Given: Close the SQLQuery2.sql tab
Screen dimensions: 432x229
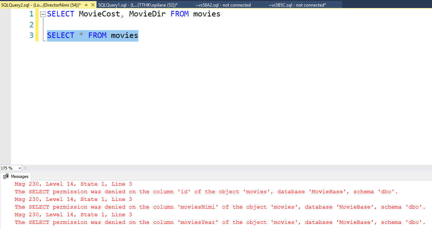Looking at the screenshot, I should [92, 5].
